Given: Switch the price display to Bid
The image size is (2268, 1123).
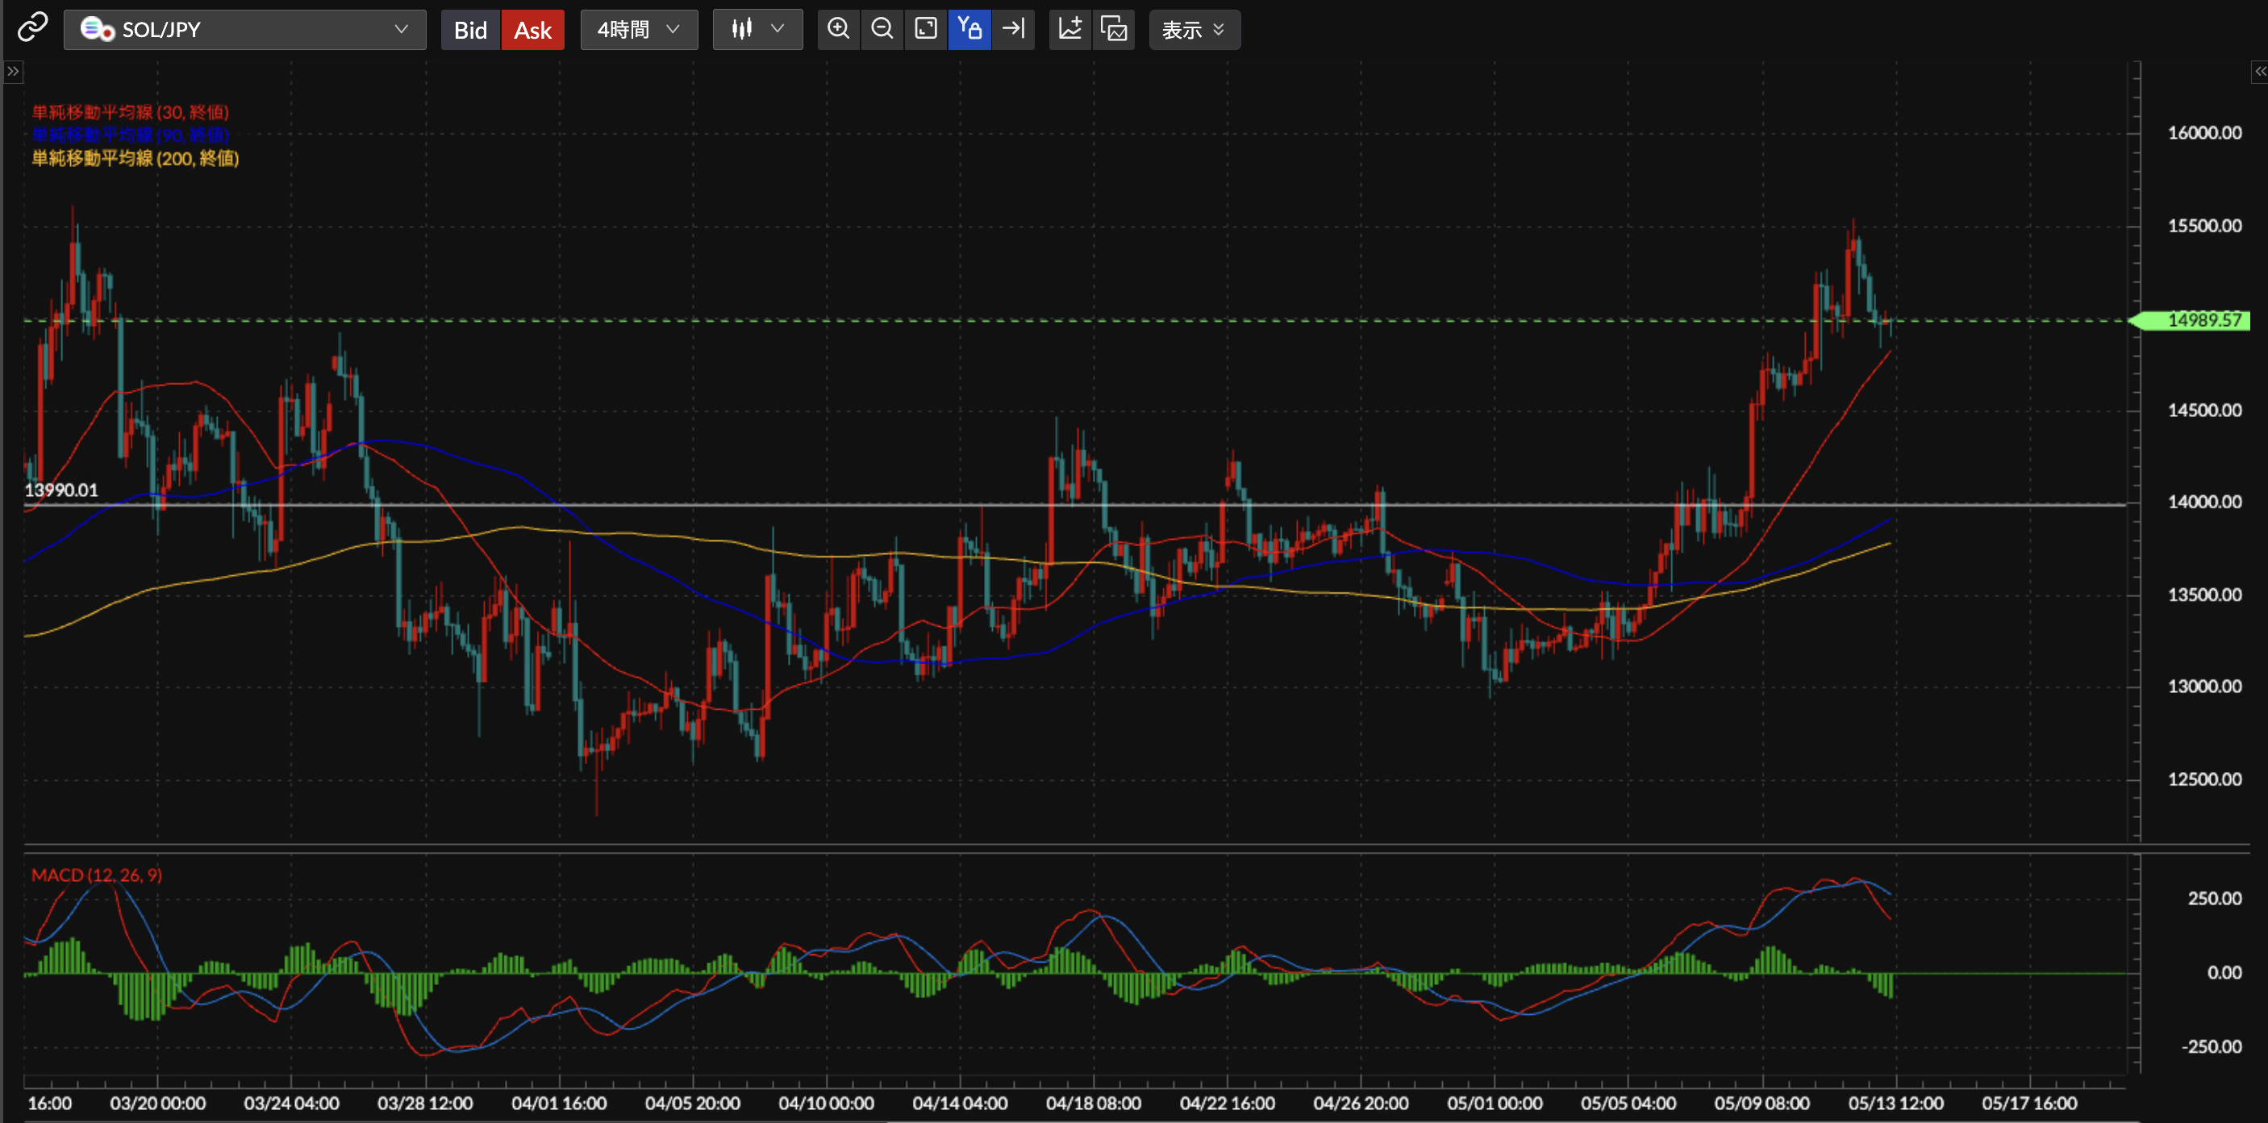Looking at the screenshot, I should click(x=470, y=30).
